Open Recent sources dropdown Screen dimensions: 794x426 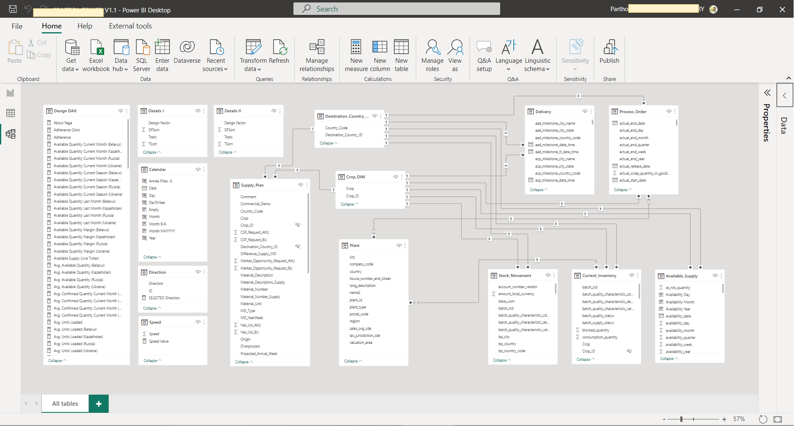[x=226, y=69]
